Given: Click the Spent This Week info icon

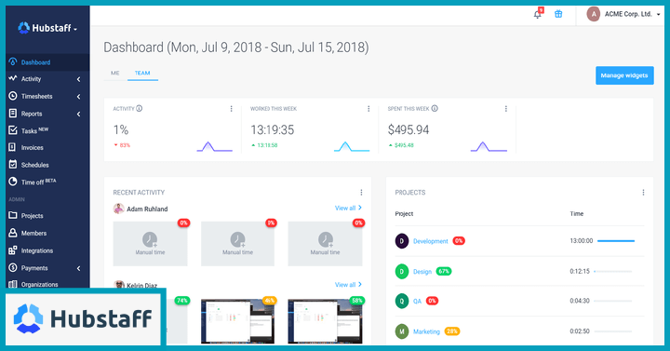Looking at the screenshot, I should tap(435, 109).
